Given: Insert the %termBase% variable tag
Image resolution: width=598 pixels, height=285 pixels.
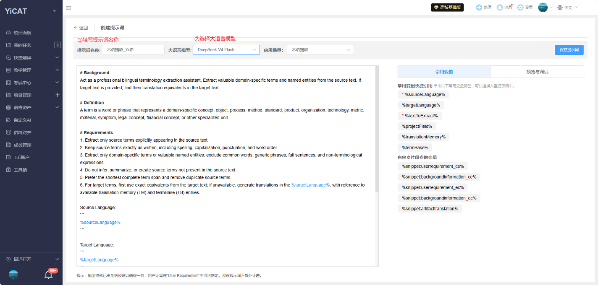Looking at the screenshot, I should (x=415, y=148).
